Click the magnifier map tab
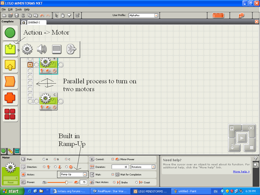This screenshot has width=260, height=195. (x=256, y=165)
